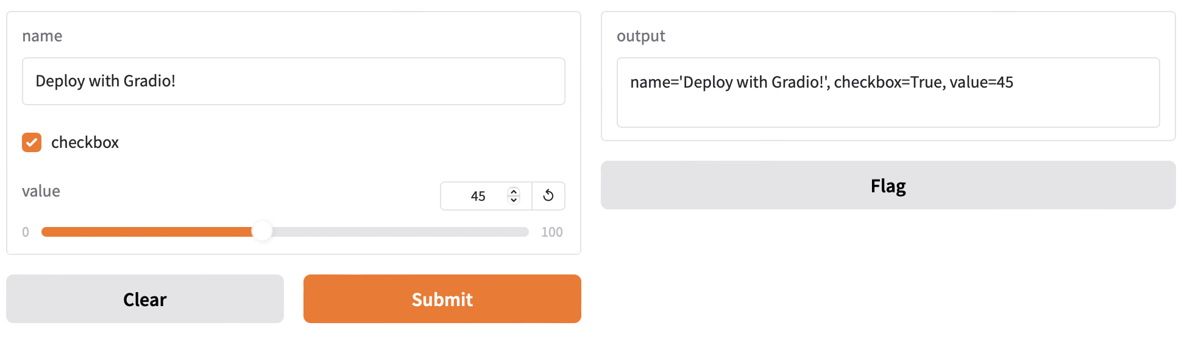Click the orange filled part of the slider

click(x=146, y=232)
